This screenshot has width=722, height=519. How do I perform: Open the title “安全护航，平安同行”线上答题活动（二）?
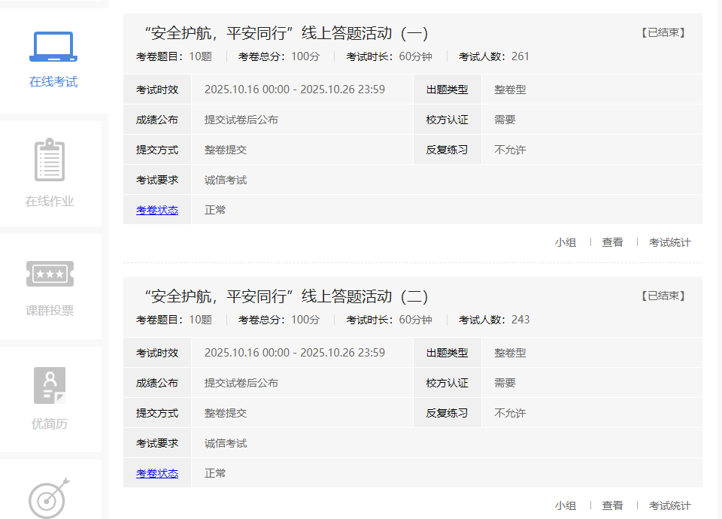(x=286, y=296)
